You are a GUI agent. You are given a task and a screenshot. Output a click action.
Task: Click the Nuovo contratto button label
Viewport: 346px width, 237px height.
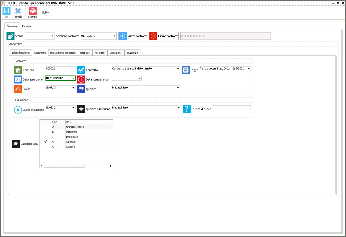coord(137,36)
